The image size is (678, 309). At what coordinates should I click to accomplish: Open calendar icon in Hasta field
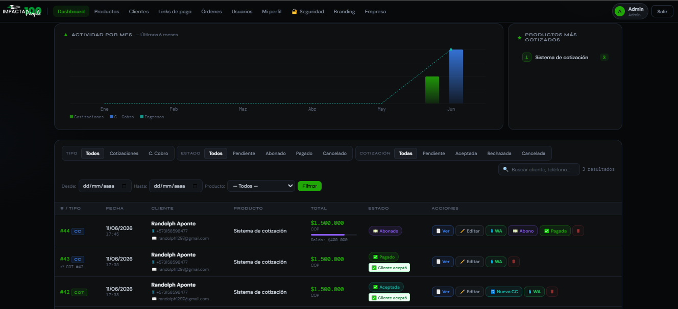pyautogui.click(x=195, y=186)
